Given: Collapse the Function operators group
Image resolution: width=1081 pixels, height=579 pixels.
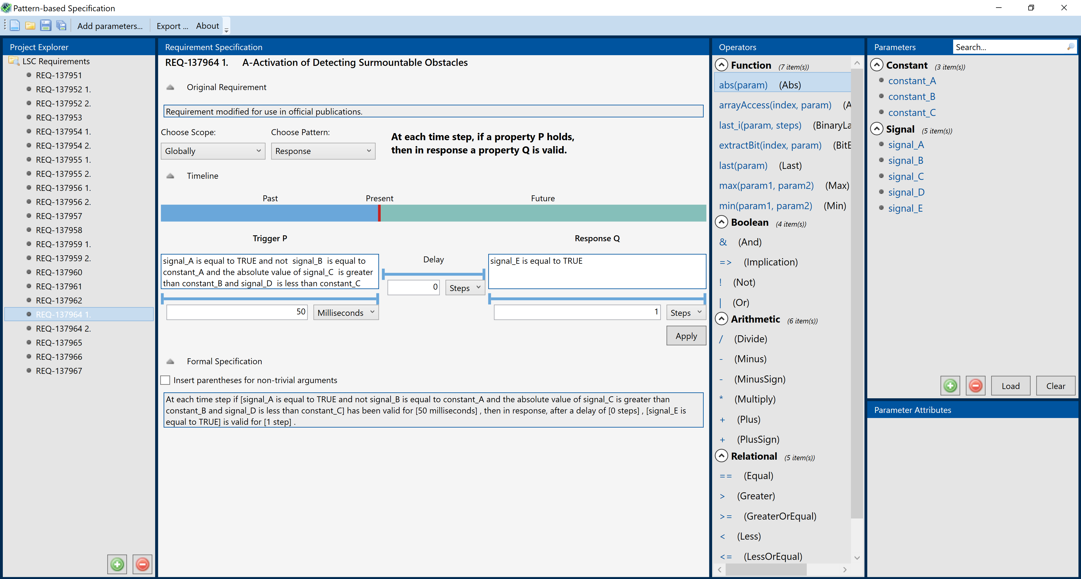Looking at the screenshot, I should click(x=721, y=65).
